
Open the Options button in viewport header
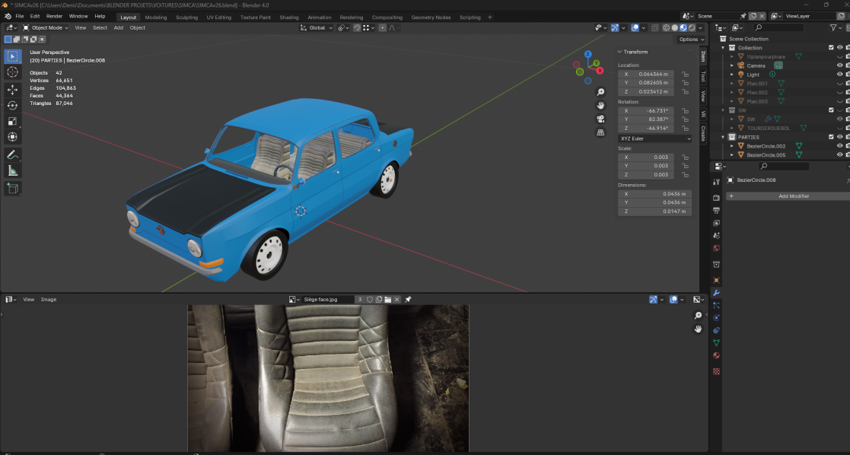pos(690,40)
